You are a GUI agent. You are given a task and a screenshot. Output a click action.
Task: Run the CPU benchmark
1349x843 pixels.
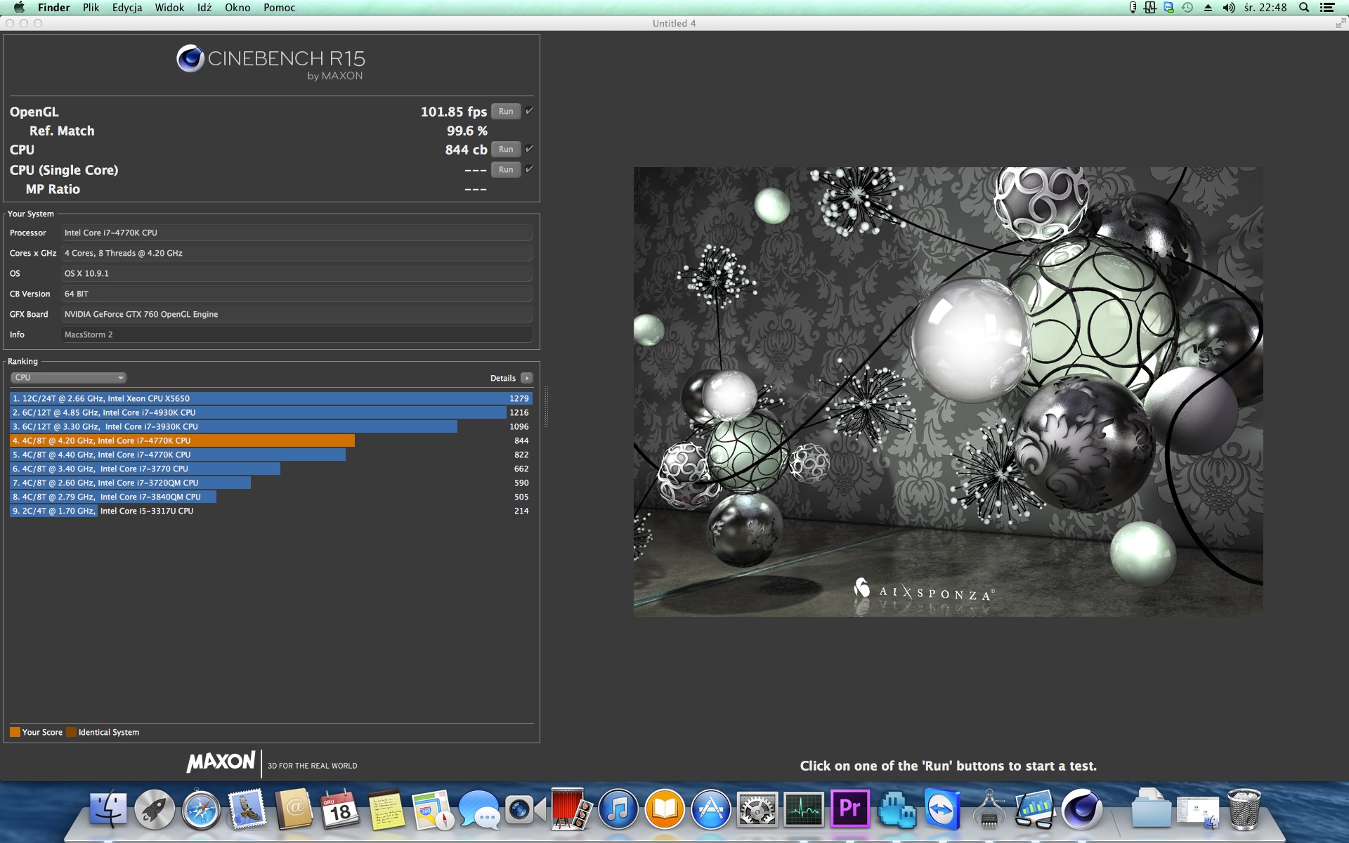[506, 149]
